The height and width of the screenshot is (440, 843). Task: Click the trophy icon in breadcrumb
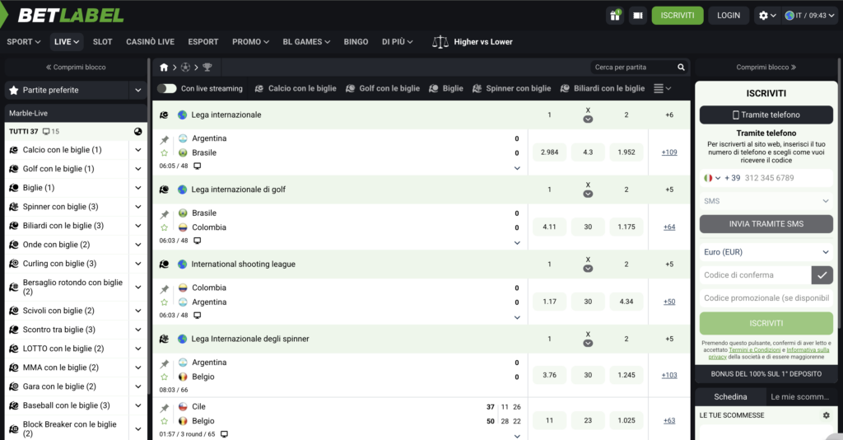207,68
